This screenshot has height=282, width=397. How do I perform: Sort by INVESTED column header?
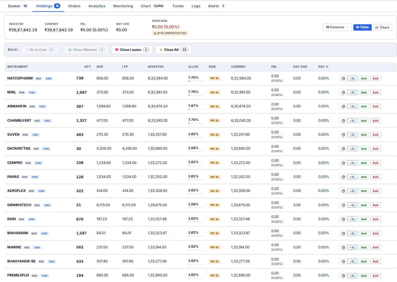coord(156,67)
